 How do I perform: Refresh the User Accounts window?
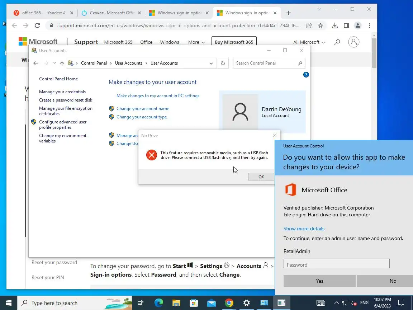click(x=223, y=63)
